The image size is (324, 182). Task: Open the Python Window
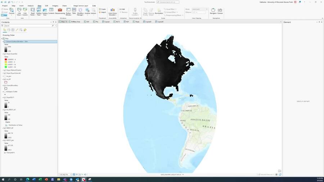coord(68,11)
